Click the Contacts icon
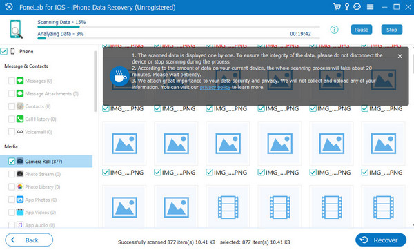This screenshot has height=250, width=414. [x=20, y=106]
